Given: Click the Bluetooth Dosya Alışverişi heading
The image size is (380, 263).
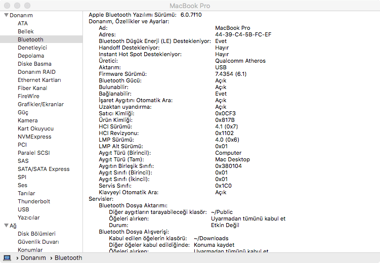Looking at the screenshot, I should pyautogui.click(x=134, y=232).
